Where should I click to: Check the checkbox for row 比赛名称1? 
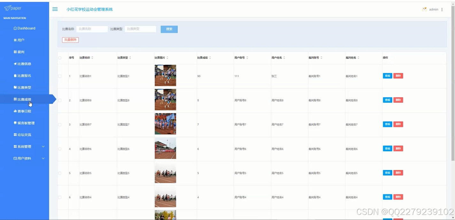[x=60, y=75]
